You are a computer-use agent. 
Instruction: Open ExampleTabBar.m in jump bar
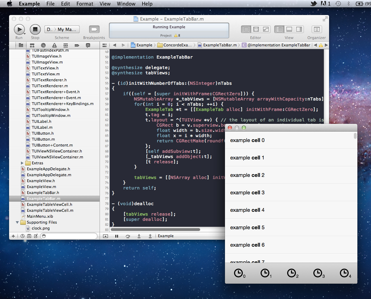pyautogui.click(x=217, y=45)
